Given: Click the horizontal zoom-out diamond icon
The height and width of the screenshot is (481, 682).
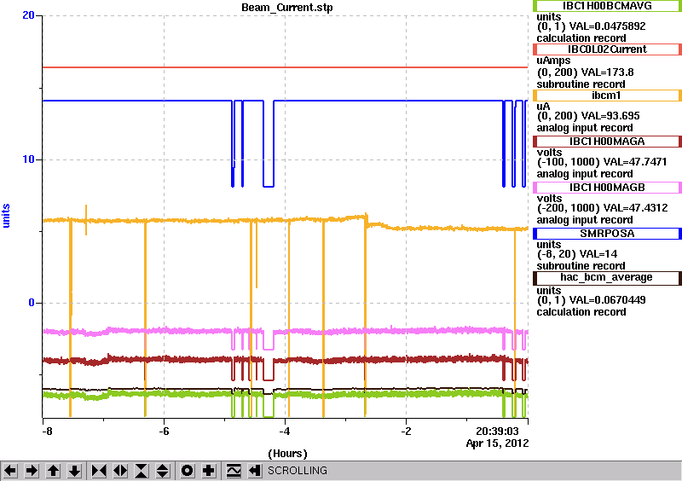Looking at the screenshot, I should pyautogui.click(x=120, y=471).
